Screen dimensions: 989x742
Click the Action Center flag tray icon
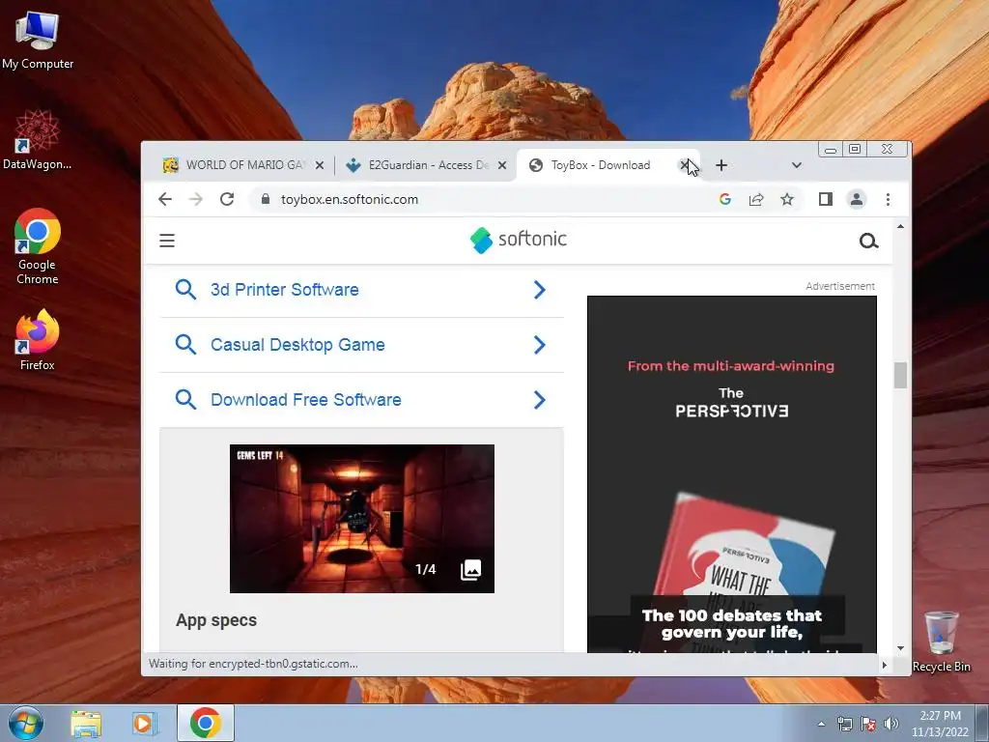[x=868, y=724]
